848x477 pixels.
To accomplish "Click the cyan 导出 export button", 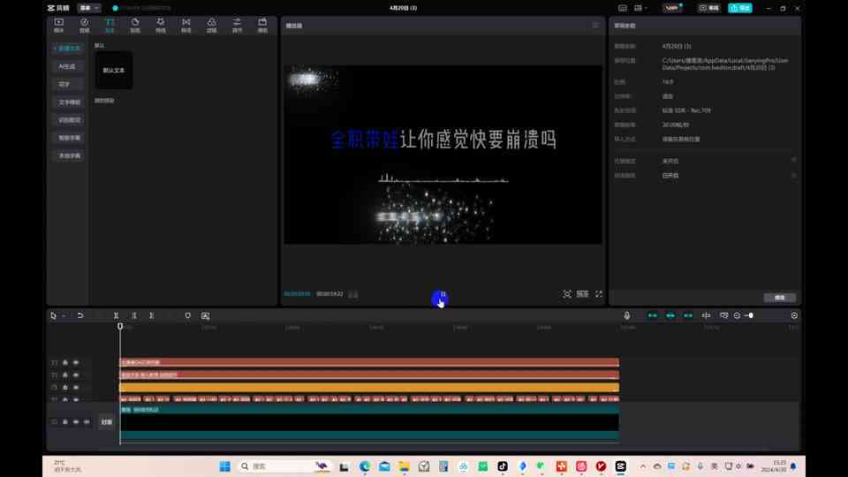I will click(x=740, y=8).
